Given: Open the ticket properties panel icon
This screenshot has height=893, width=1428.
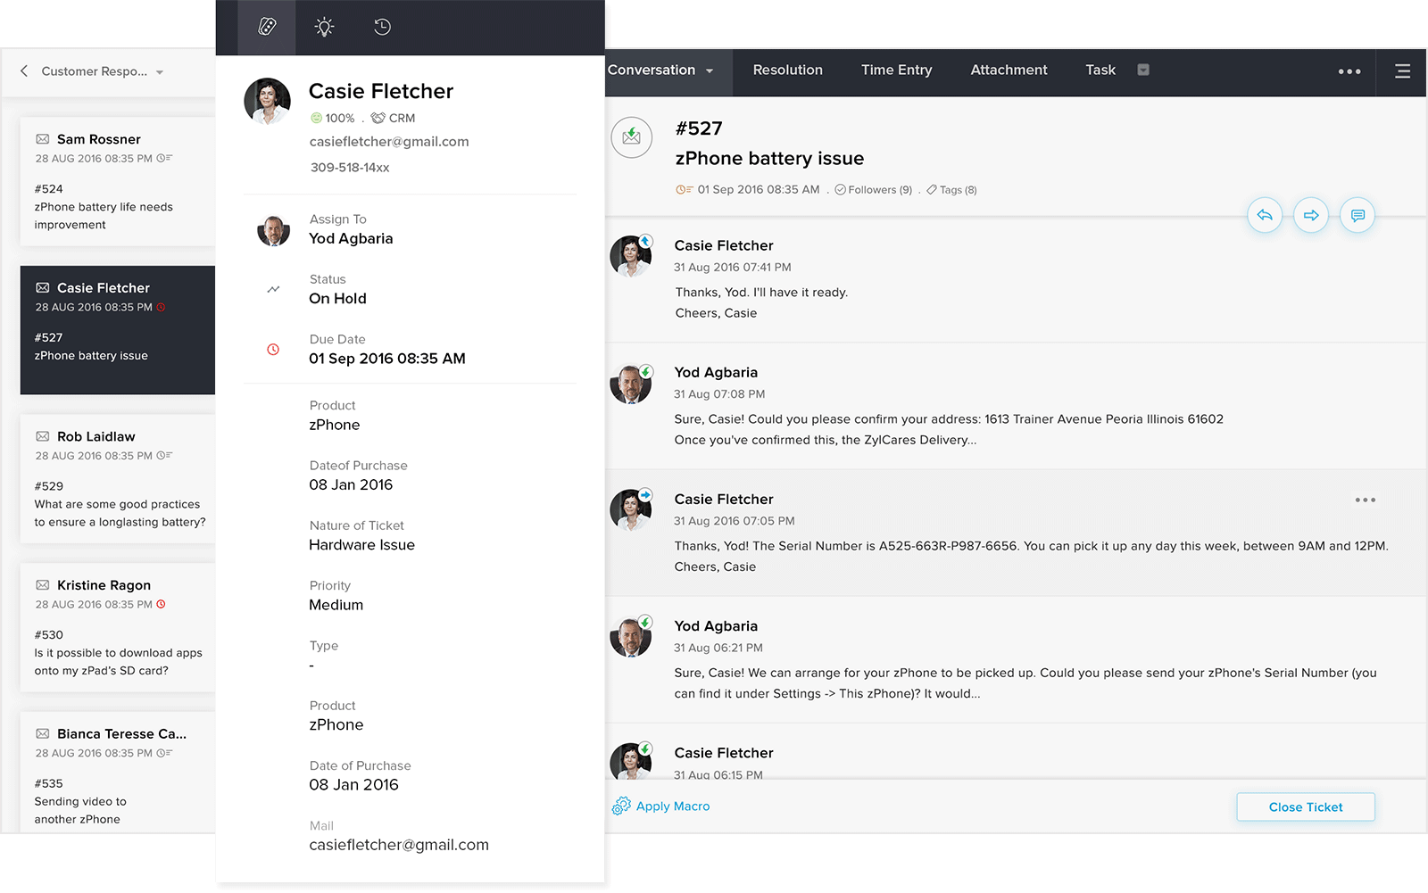Looking at the screenshot, I should pyautogui.click(x=267, y=27).
